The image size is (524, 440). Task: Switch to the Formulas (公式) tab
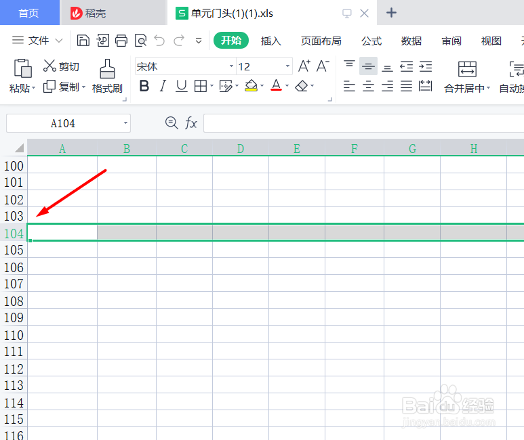[371, 41]
